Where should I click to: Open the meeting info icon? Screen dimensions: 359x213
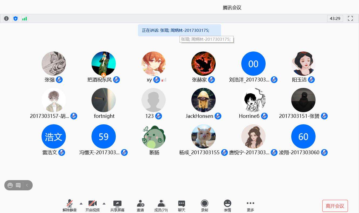[6, 19]
